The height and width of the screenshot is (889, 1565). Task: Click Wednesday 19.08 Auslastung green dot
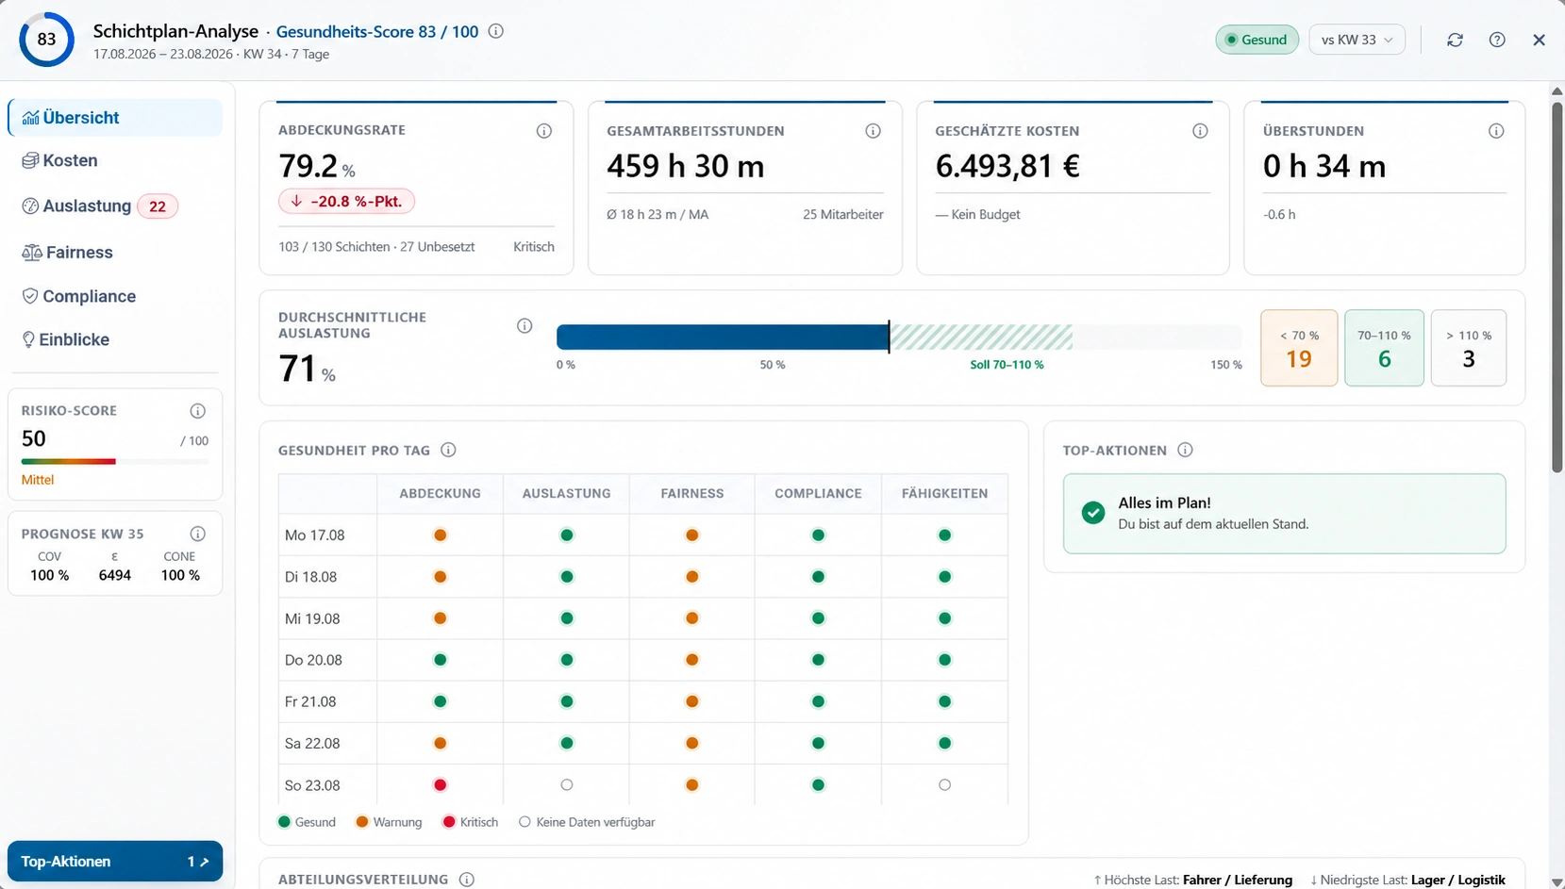point(566,618)
